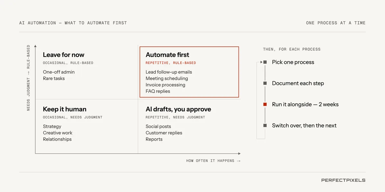
Task: Click the 'HOW OFTEN IT HAPPENS →' axis label
Action: click(213, 161)
